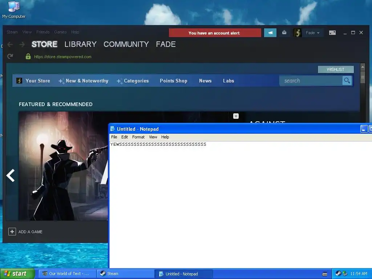Screen dimensions: 372x279
Task: Minimize the Notepad window
Action: [364, 129]
